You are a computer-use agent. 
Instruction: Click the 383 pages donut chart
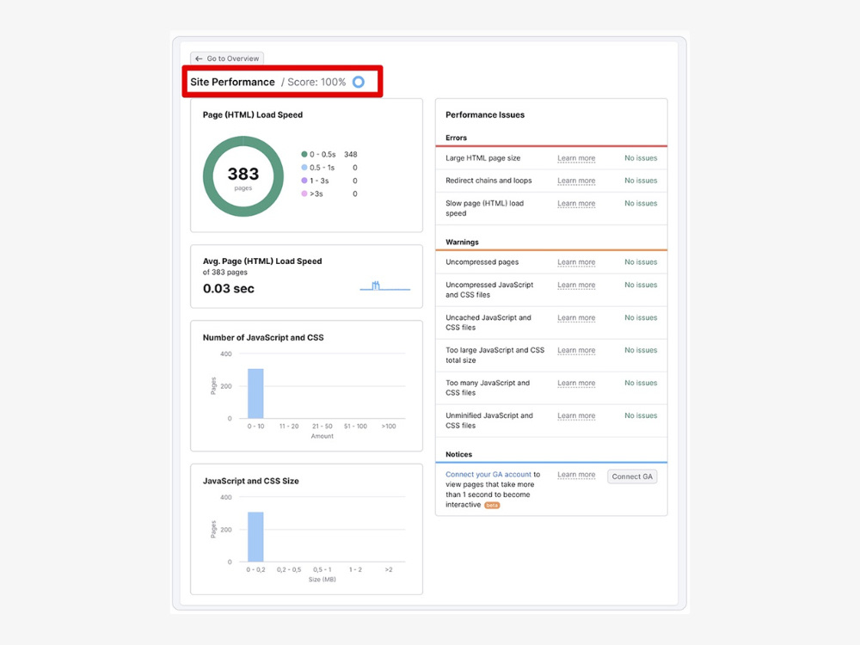click(x=243, y=176)
